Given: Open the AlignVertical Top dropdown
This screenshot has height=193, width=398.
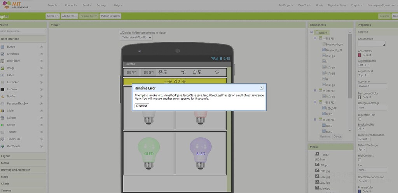Looking at the screenshot, I should coord(364,76).
